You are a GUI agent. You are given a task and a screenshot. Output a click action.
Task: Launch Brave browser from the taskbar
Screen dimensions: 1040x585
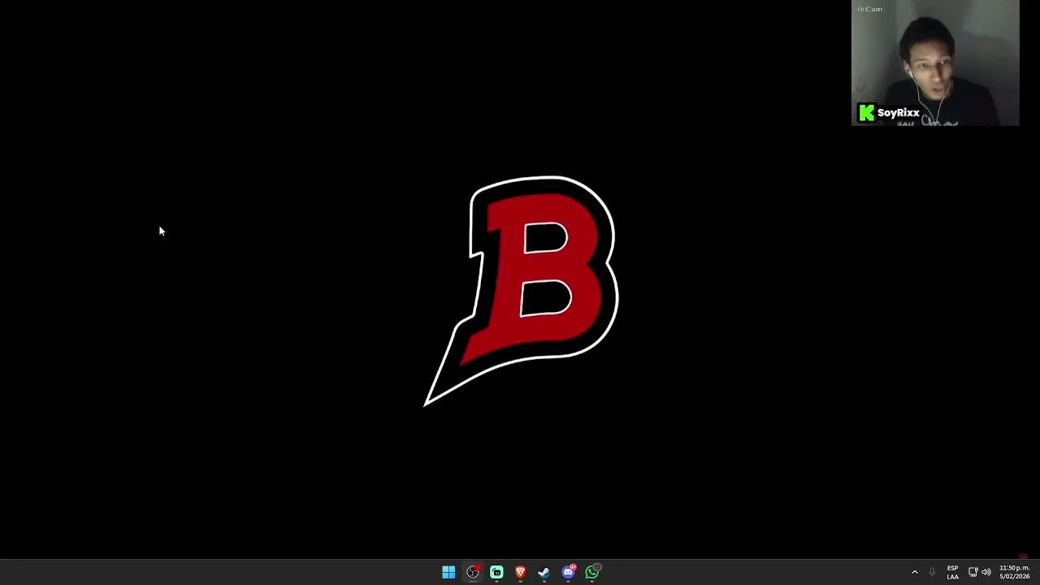(x=521, y=572)
